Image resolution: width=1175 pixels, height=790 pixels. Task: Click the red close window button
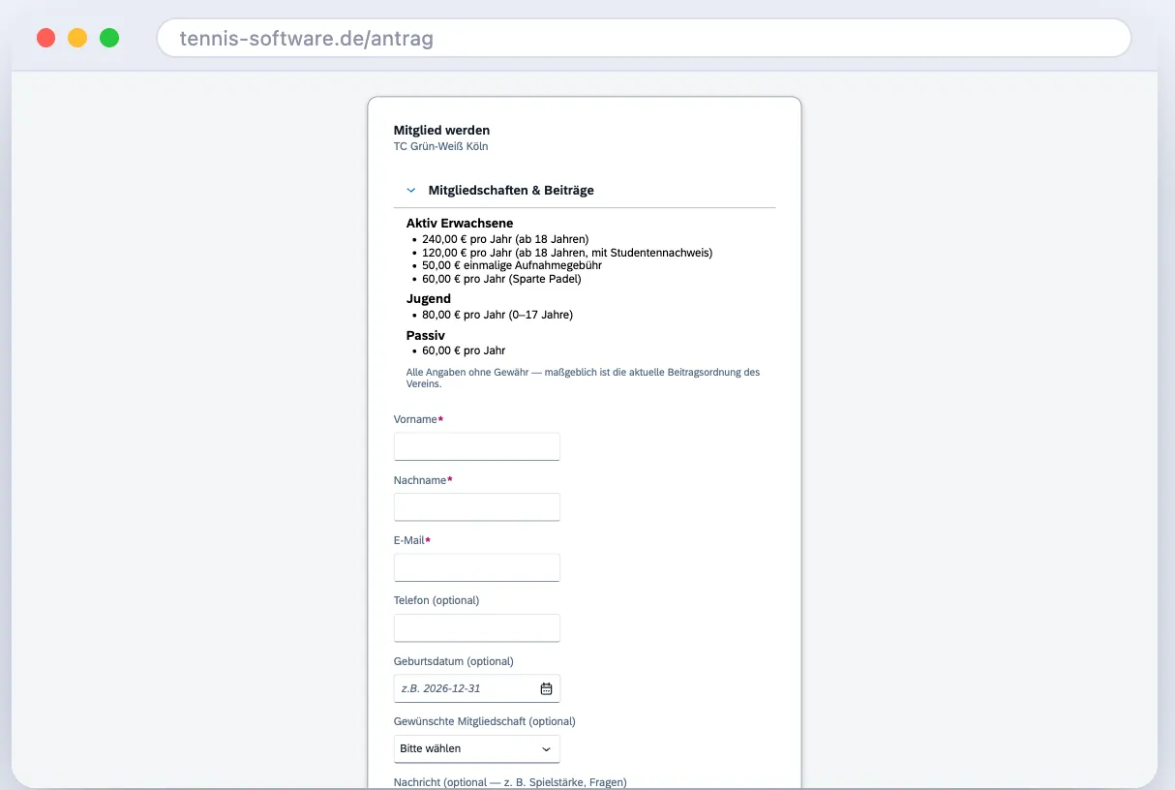tap(45, 38)
